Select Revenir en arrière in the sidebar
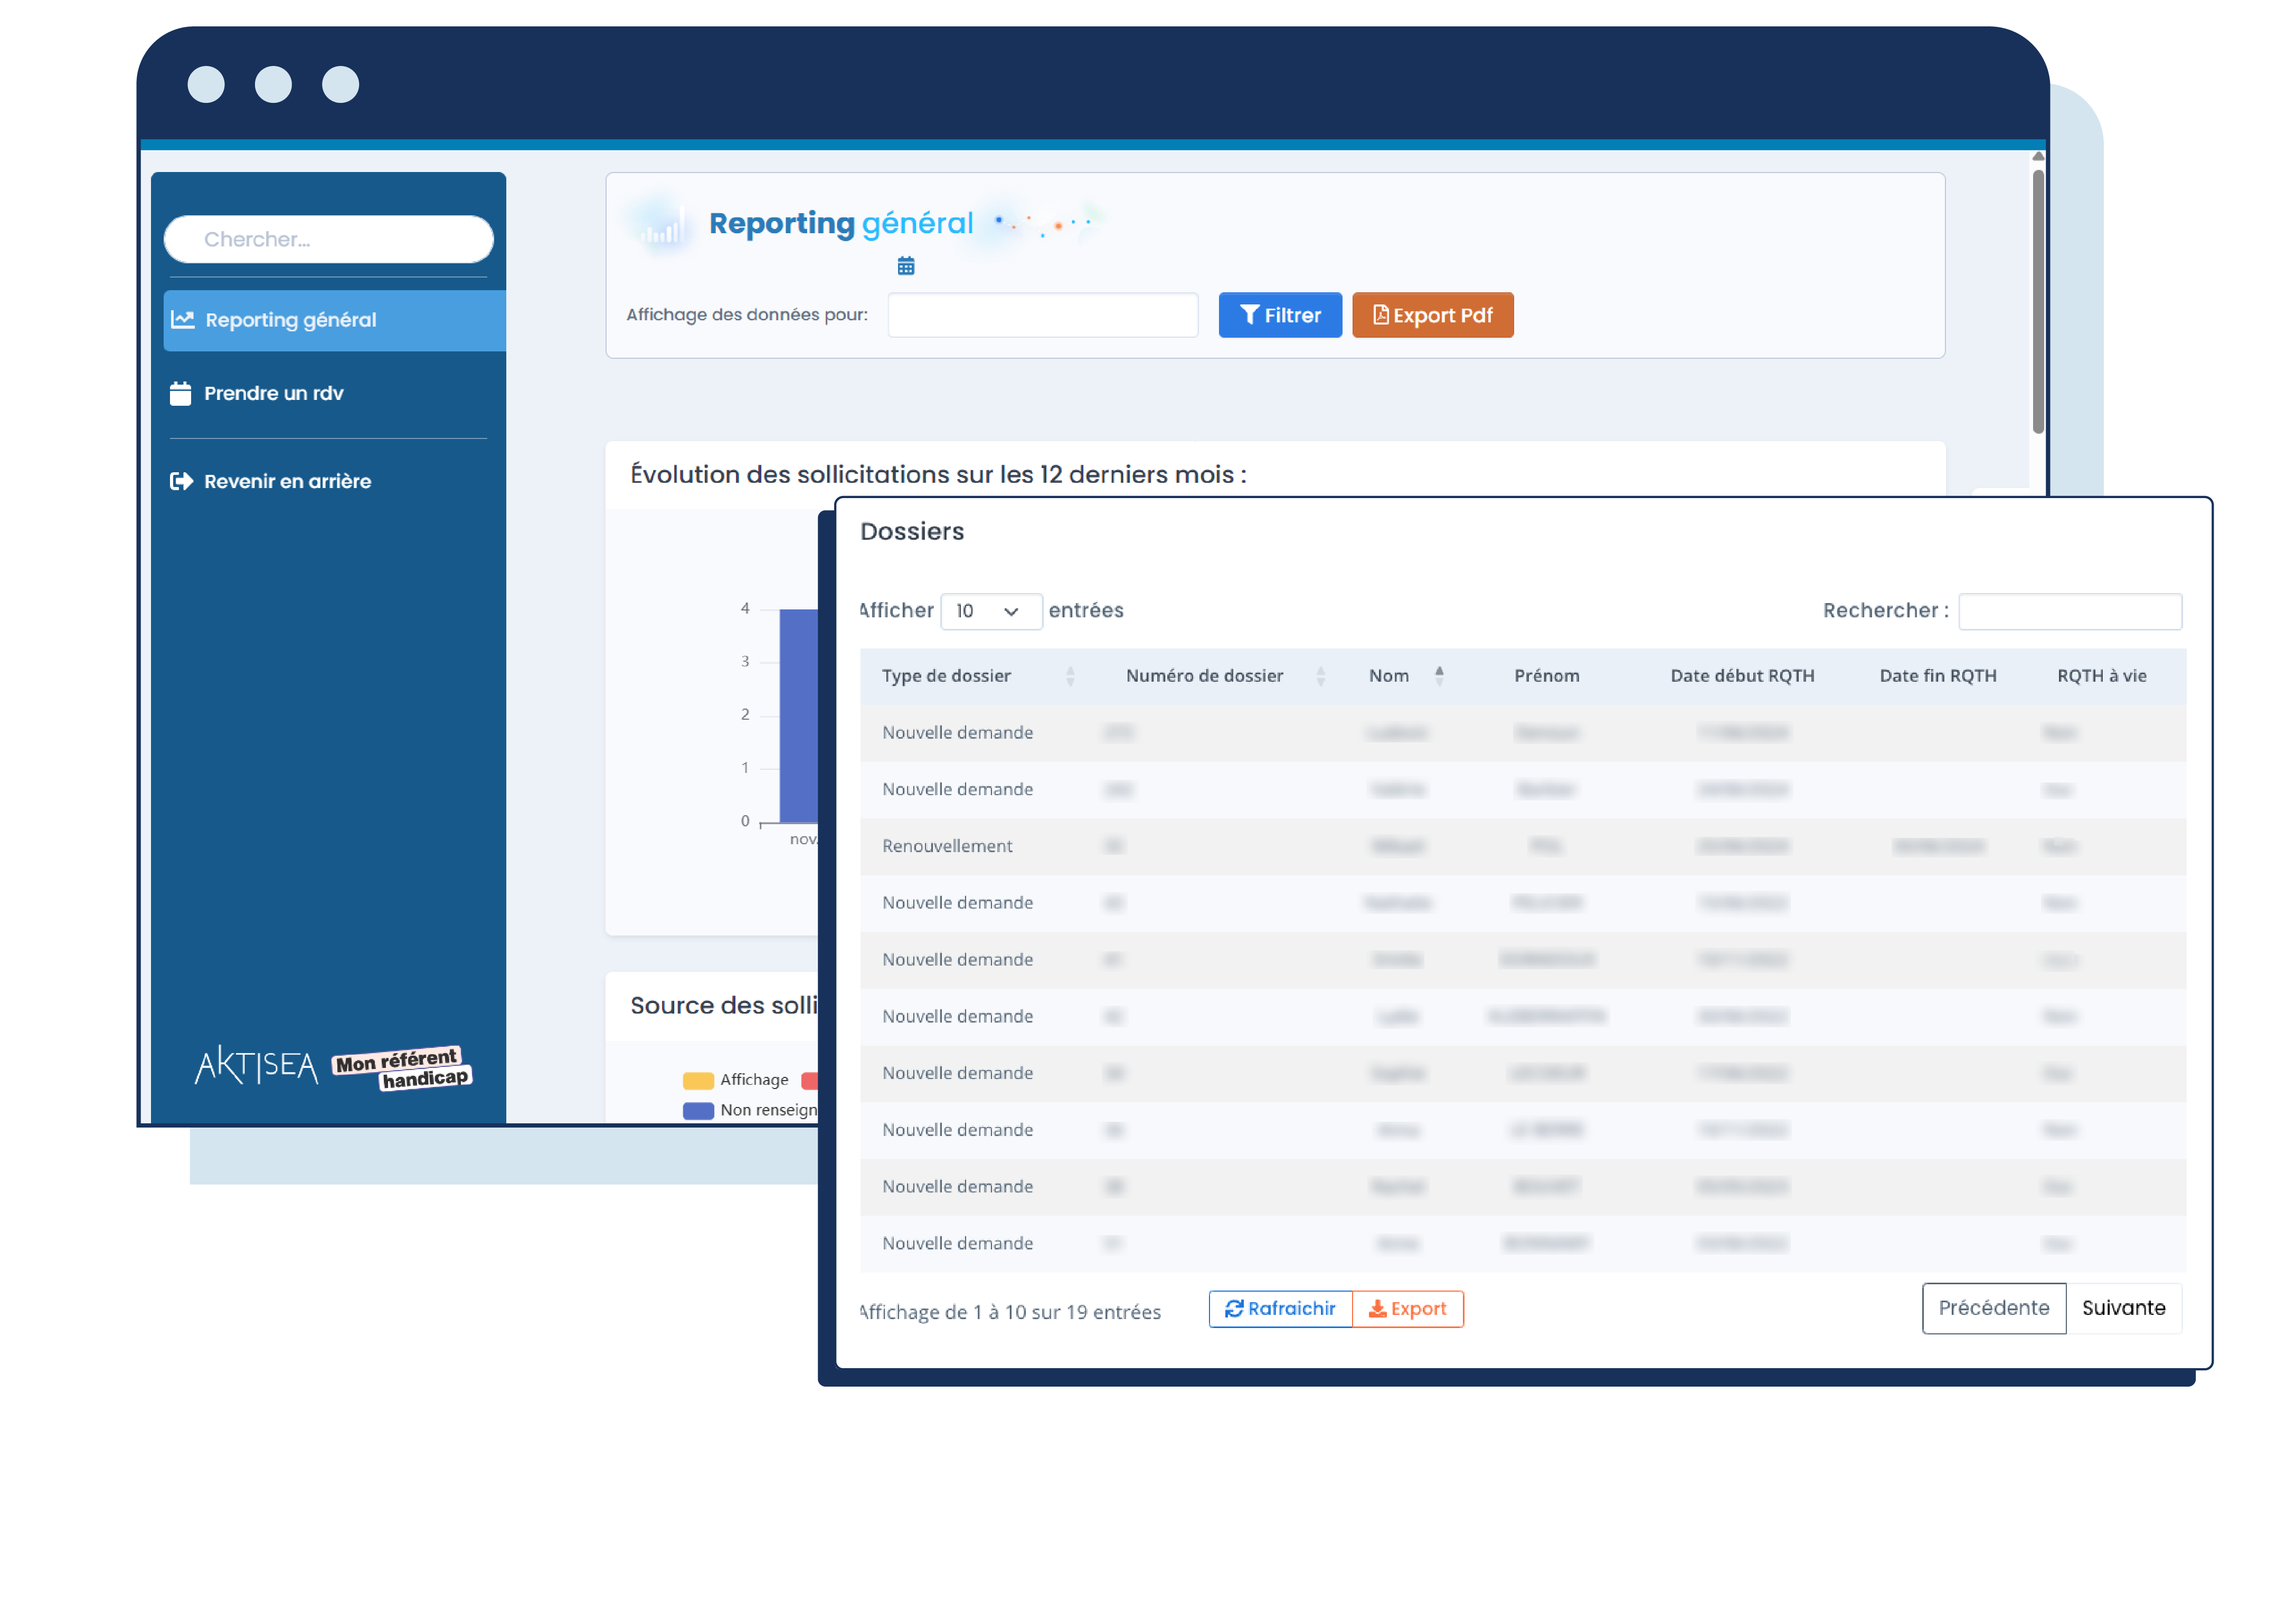2296x1623 pixels. pyautogui.click(x=271, y=482)
